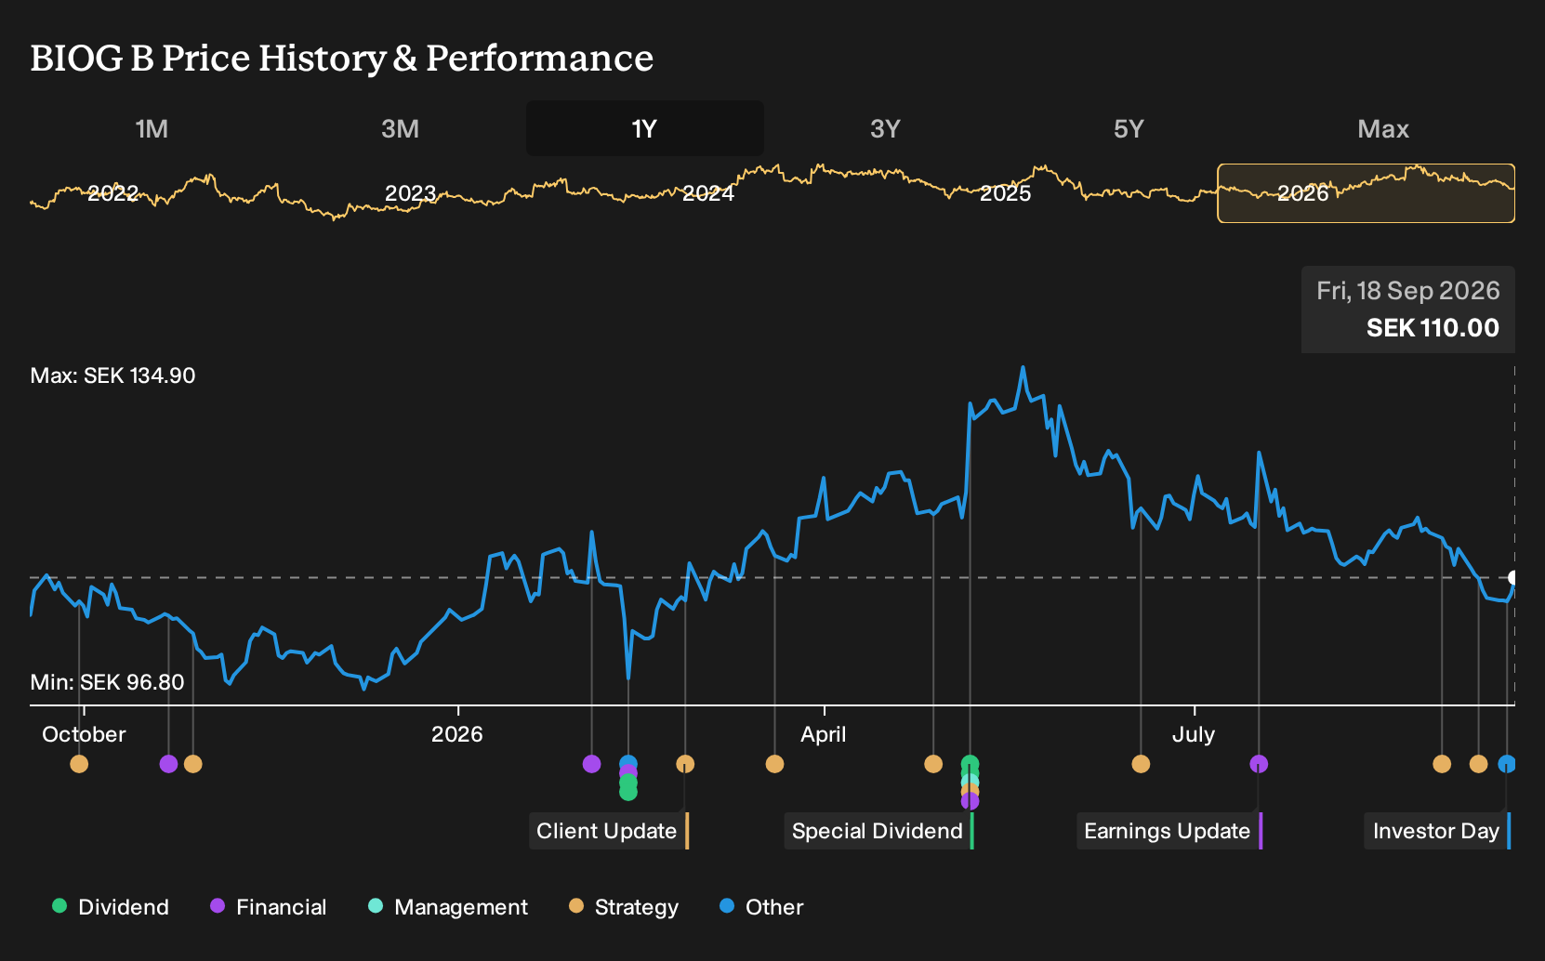Click the highlighted 2026 range window in overview
The width and height of the screenshot is (1545, 961).
[x=1367, y=193]
